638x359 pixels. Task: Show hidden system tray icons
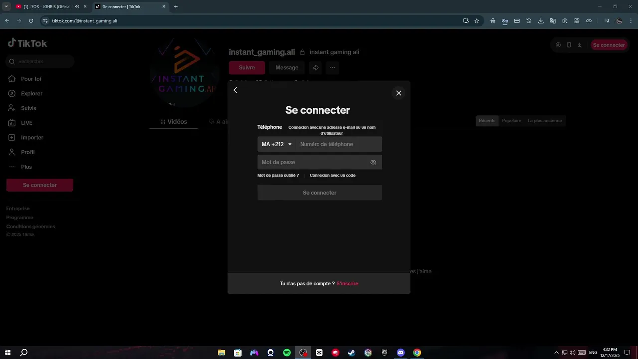click(556, 353)
